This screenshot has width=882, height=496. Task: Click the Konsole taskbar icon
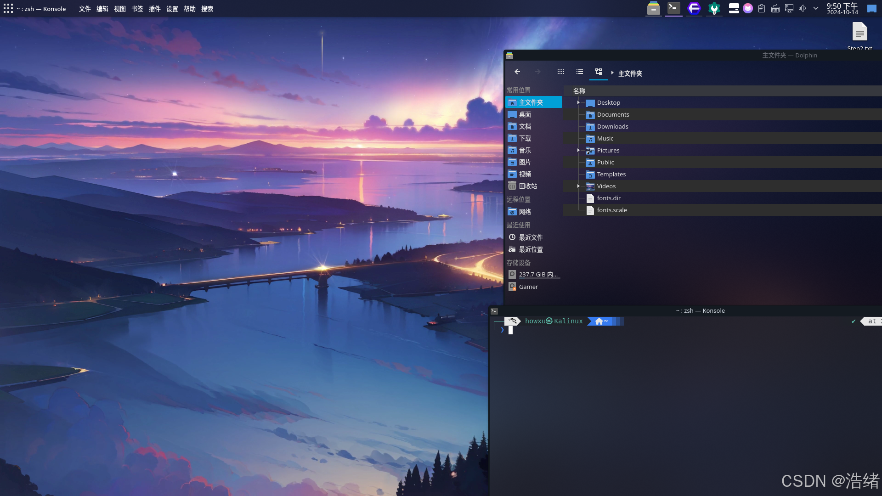[673, 8]
